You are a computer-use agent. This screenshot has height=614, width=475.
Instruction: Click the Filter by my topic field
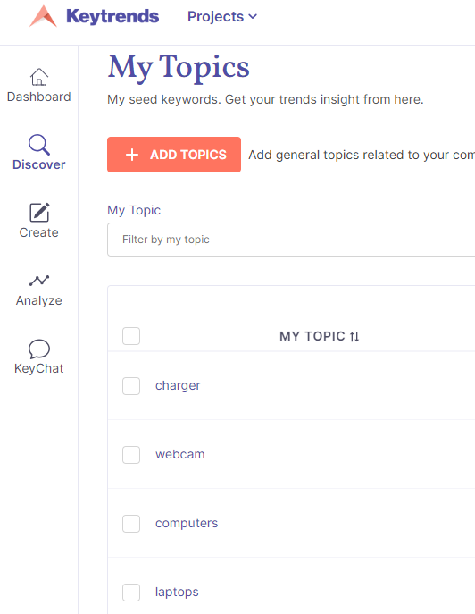tap(291, 240)
